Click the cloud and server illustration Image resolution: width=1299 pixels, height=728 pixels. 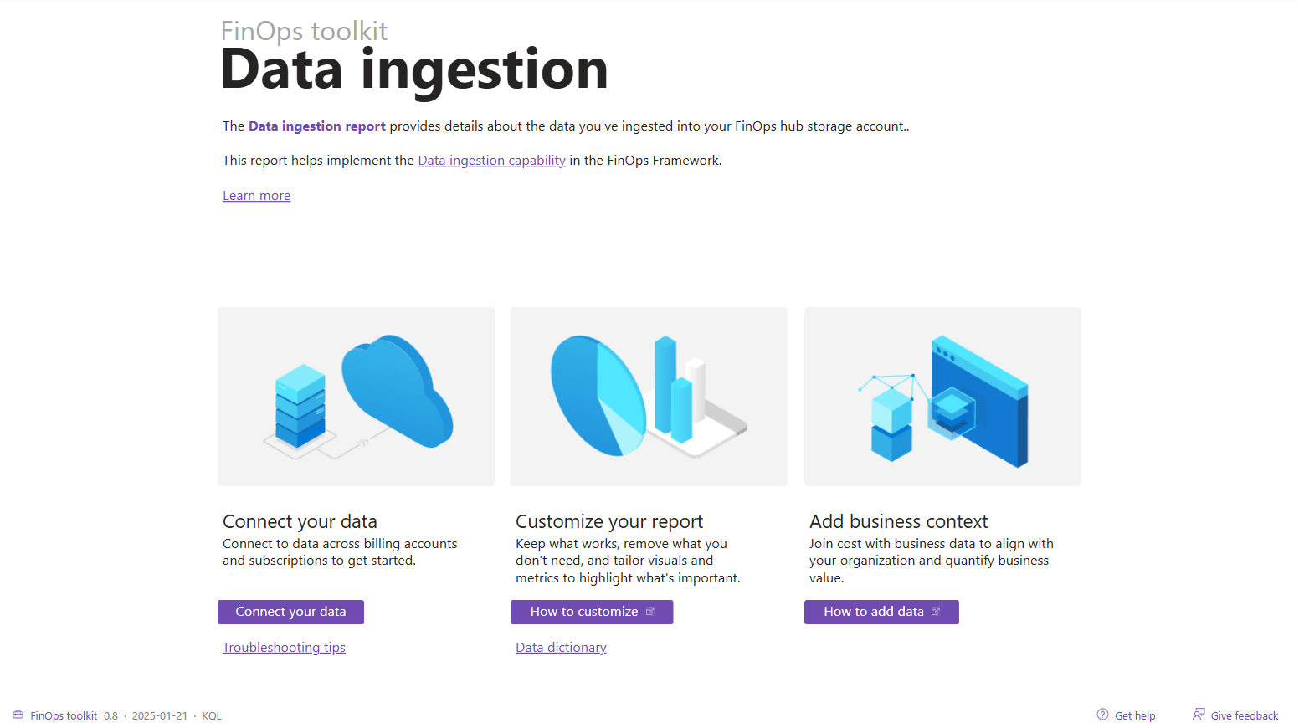click(x=356, y=397)
